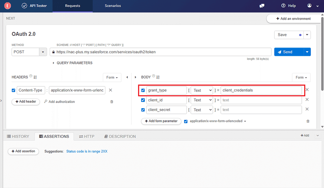Open grant_type Text type dropdown

coord(202,90)
